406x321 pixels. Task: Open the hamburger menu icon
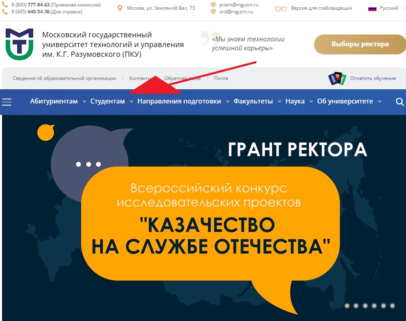coord(7,102)
